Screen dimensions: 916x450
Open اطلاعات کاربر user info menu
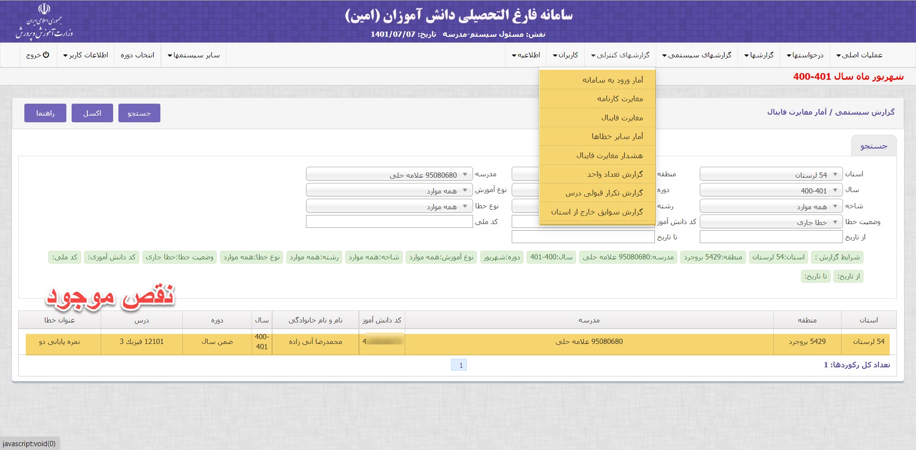[x=86, y=55]
